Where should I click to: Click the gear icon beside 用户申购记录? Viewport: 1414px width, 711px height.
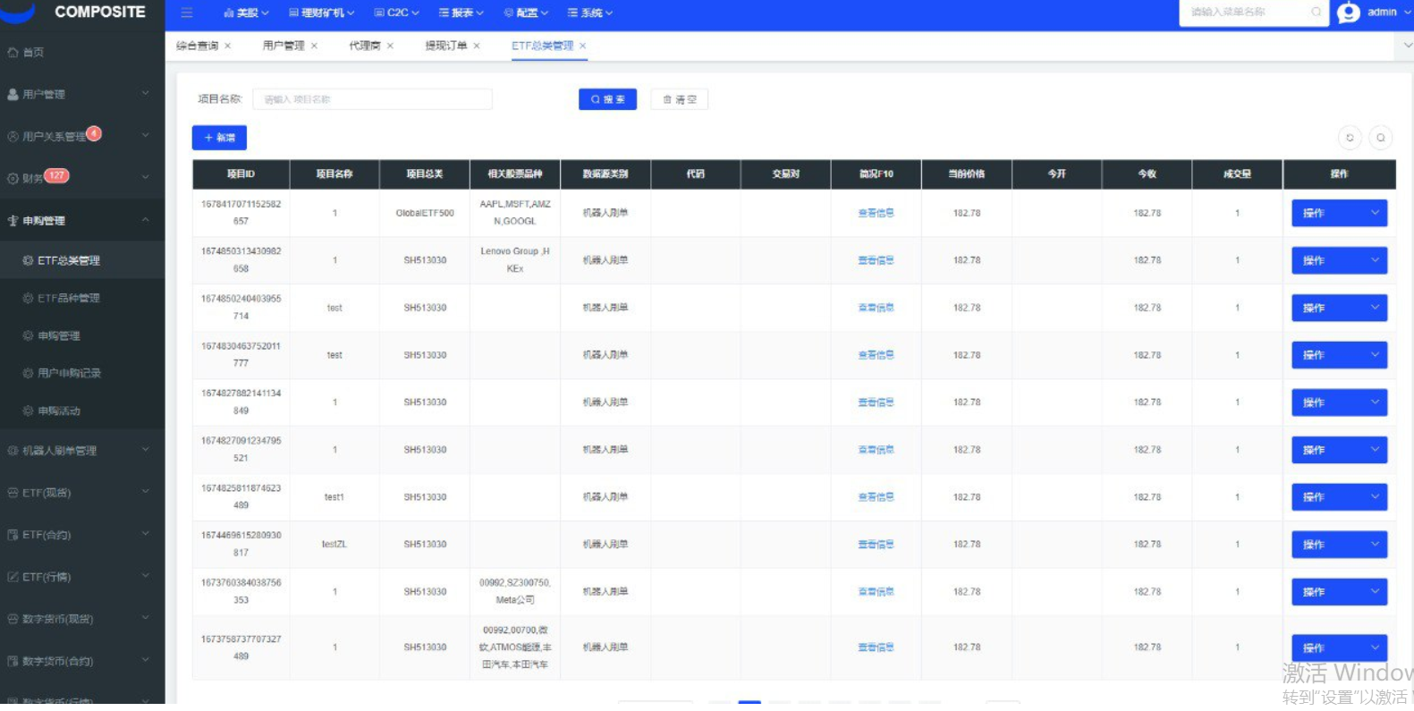(28, 373)
